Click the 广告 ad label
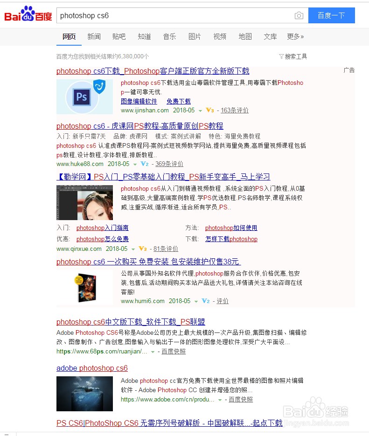 point(349,70)
